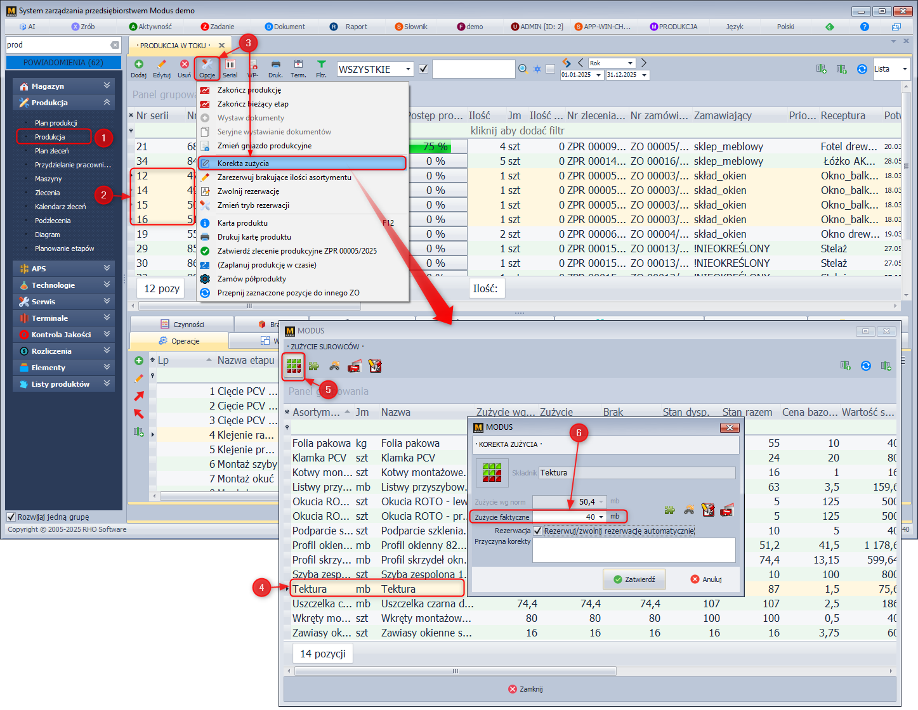This screenshot has width=918, height=710.
Task: Click the 75 % progress bar cell
Action: coord(435,147)
